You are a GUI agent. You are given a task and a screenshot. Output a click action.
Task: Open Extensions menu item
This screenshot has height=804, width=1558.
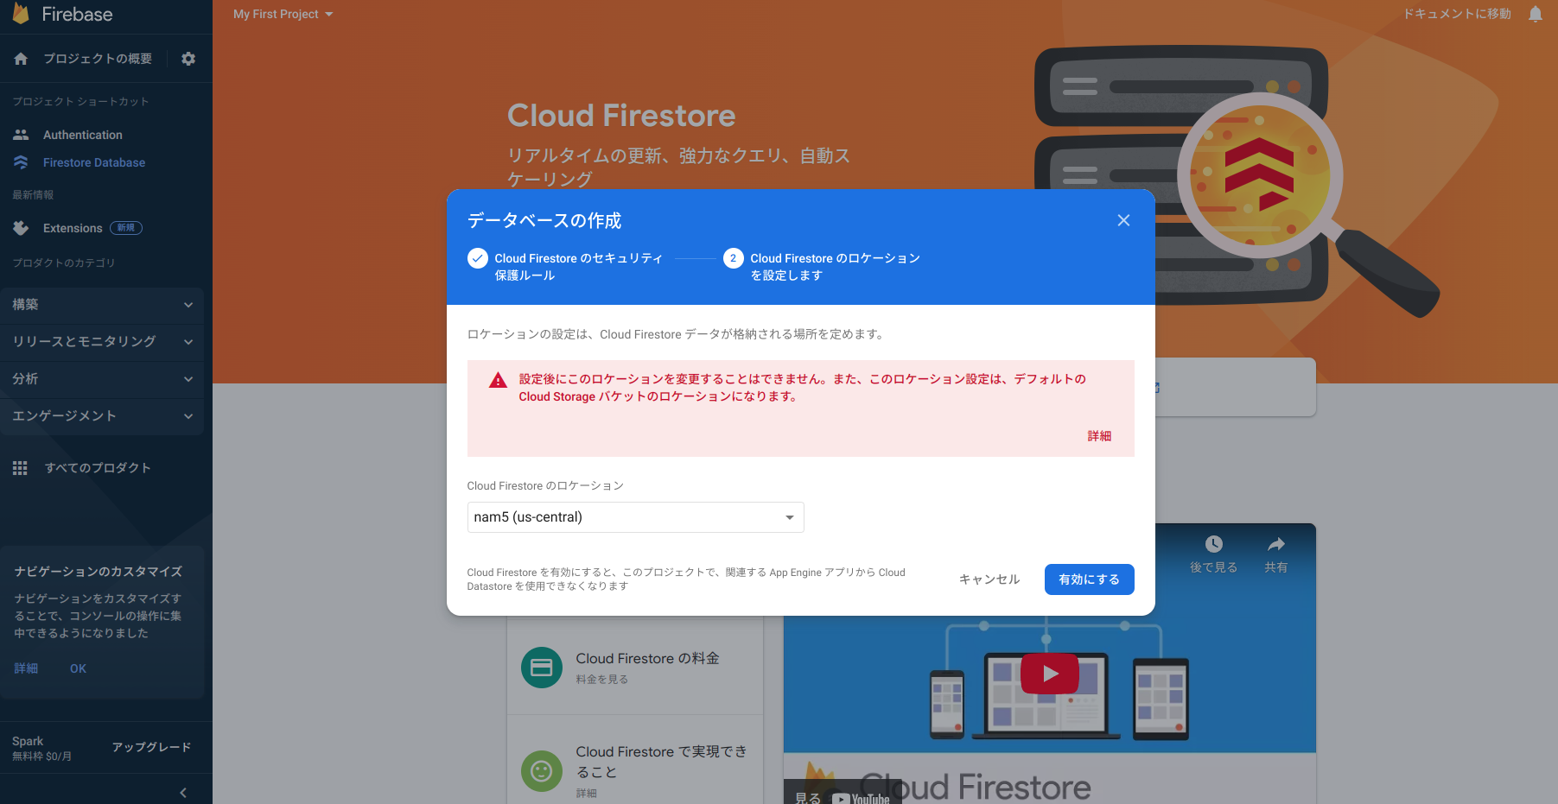(73, 228)
